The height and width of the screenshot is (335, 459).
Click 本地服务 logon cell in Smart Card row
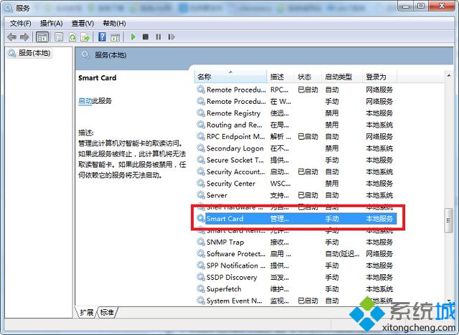pos(379,218)
